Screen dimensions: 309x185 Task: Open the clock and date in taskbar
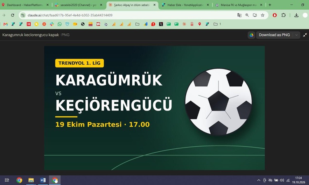299,180
